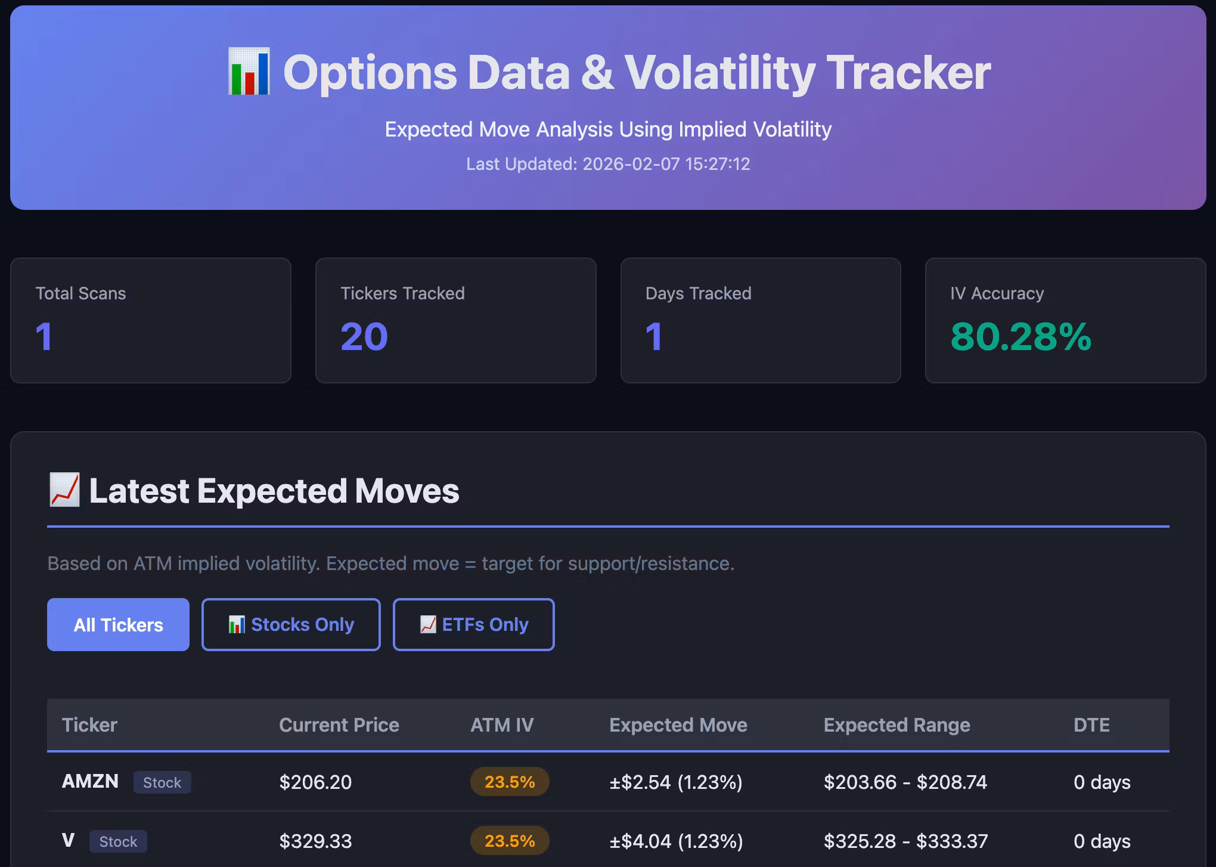Show ETFs Only in the table

[x=473, y=625]
